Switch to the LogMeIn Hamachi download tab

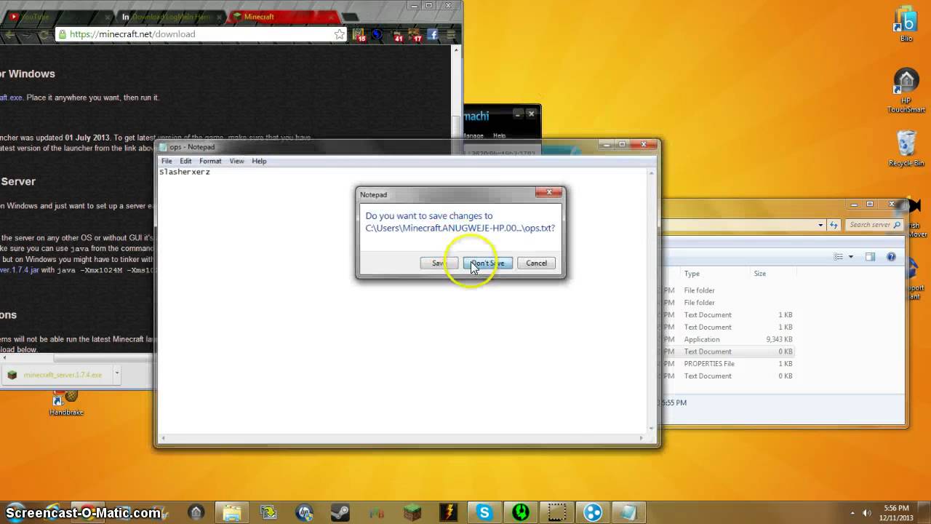click(x=171, y=16)
